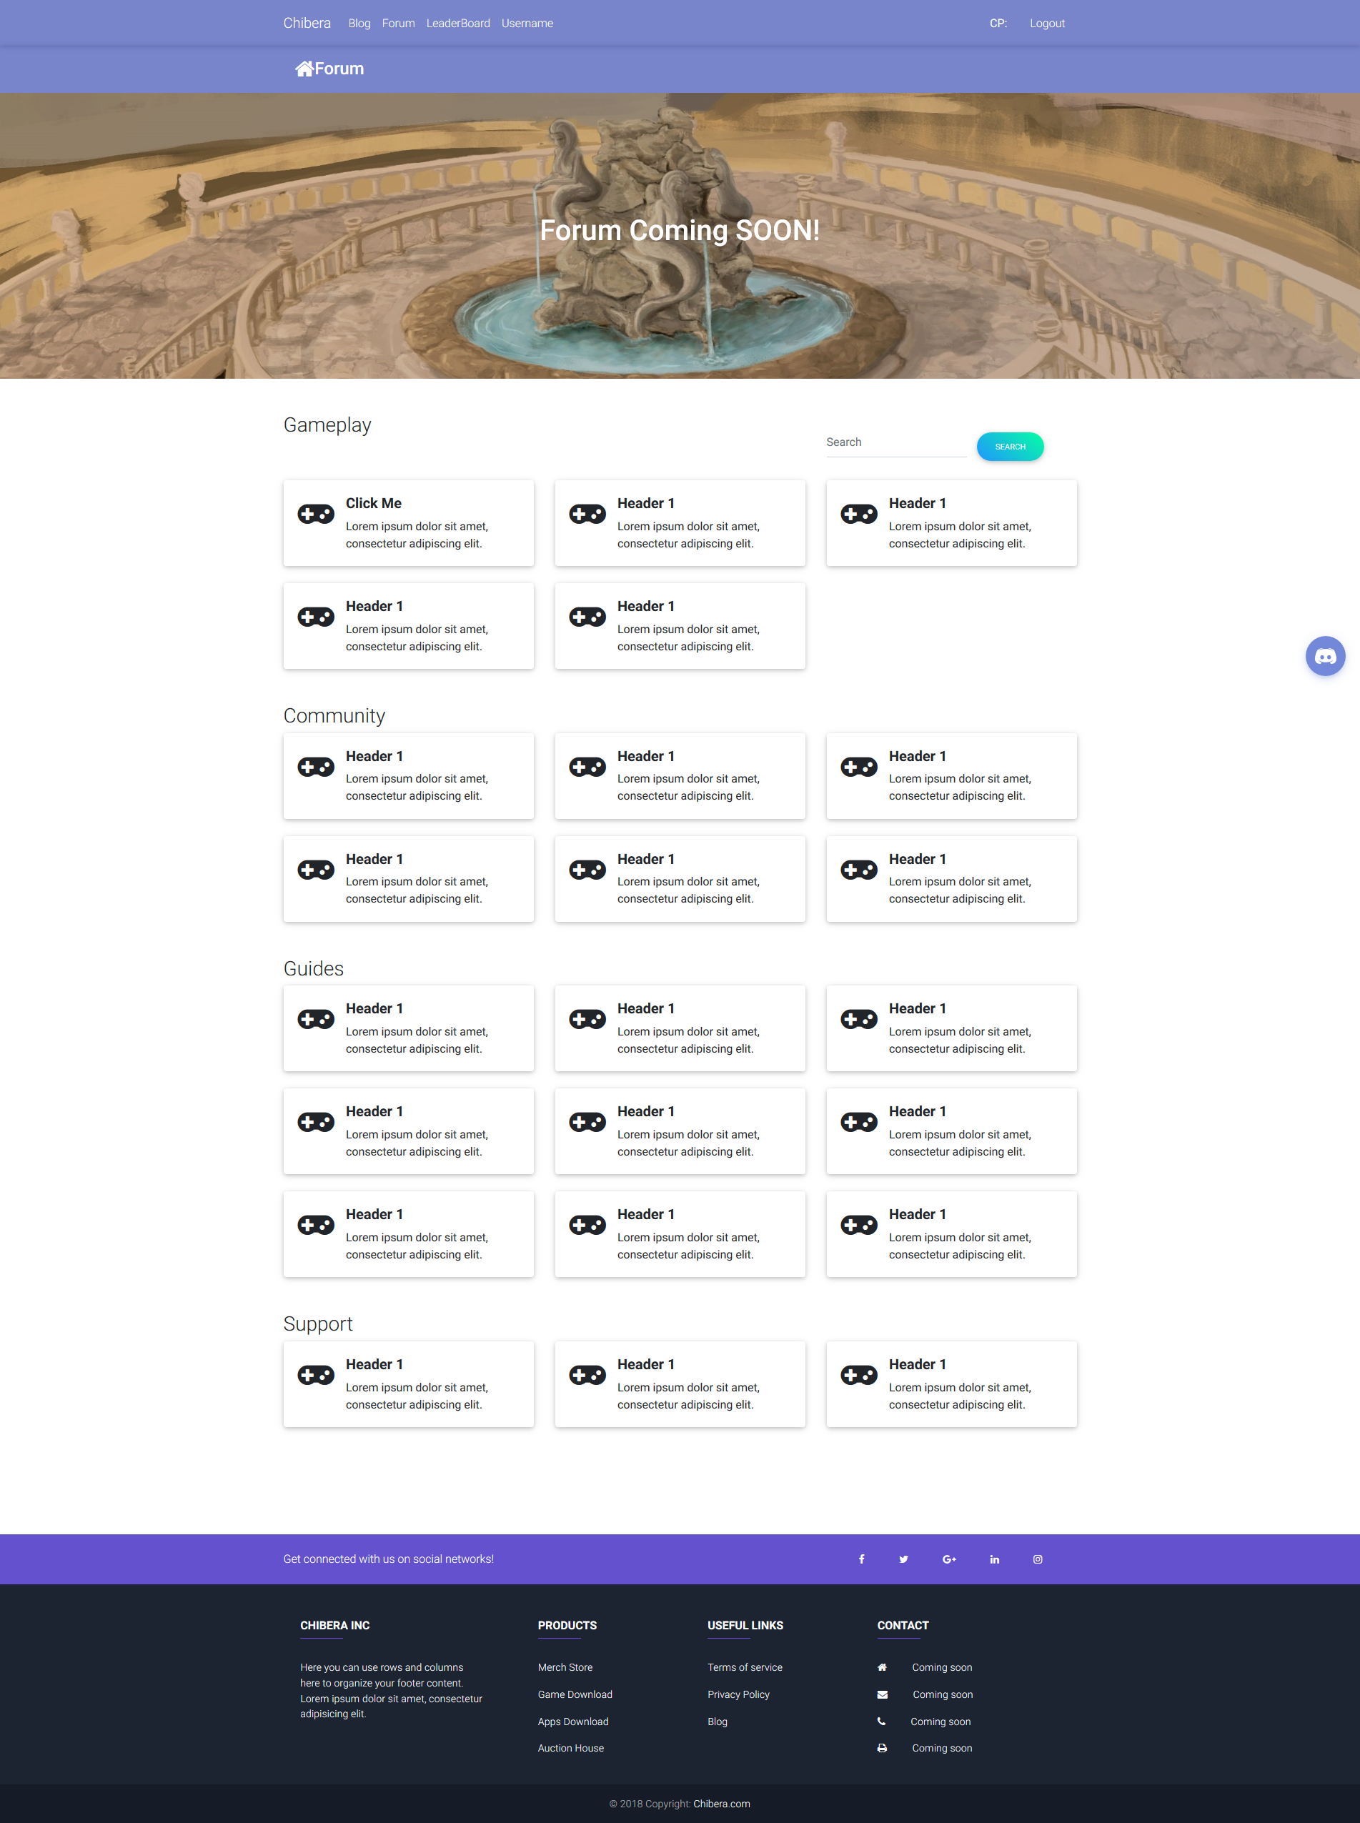Log out using the Logout link
The image size is (1360, 1823).
click(1047, 23)
